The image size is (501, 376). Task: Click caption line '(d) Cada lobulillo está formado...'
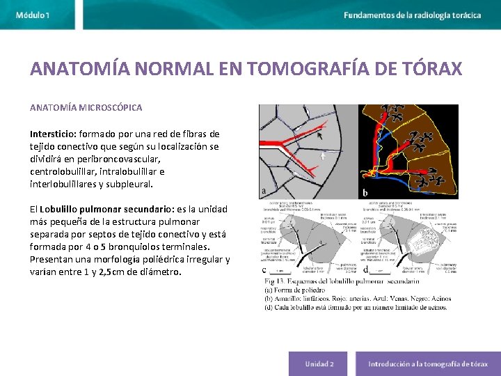[356, 308]
